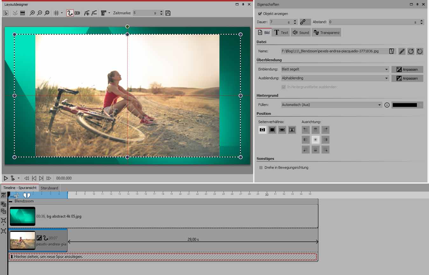The height and width of the screenshot is (275, 429).
Task: Switch to the Transparenz tab
Action: [327, 33]
